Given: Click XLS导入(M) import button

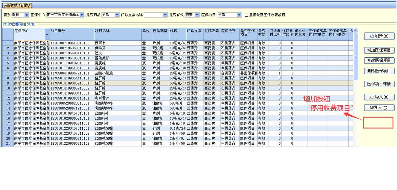Looking at the screenshot, I should [380, 97].
